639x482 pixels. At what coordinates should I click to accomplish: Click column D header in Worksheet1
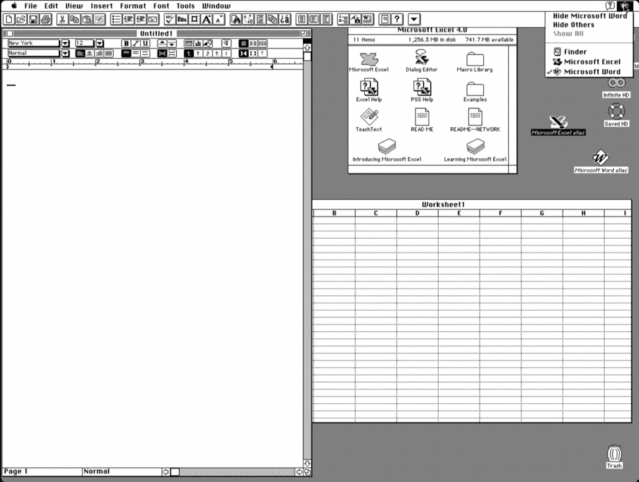coord(418,213)
